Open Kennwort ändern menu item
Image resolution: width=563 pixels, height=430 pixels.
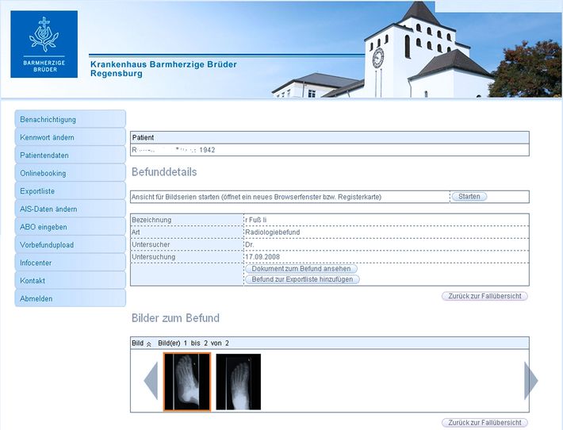[x=70, y=137]
